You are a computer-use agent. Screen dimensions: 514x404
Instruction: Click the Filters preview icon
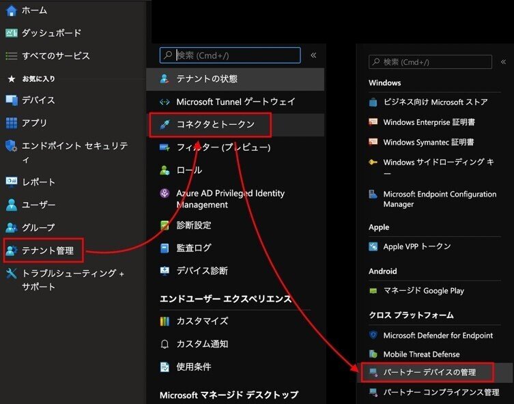click(165, 147)
